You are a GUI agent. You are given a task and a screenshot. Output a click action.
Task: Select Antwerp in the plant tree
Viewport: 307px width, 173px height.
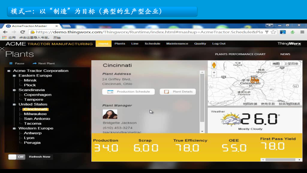point(33,133)
